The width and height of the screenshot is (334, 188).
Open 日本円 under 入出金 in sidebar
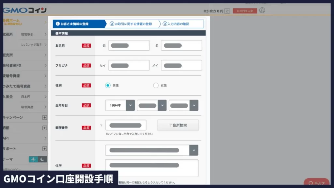[x=34, y=97]
